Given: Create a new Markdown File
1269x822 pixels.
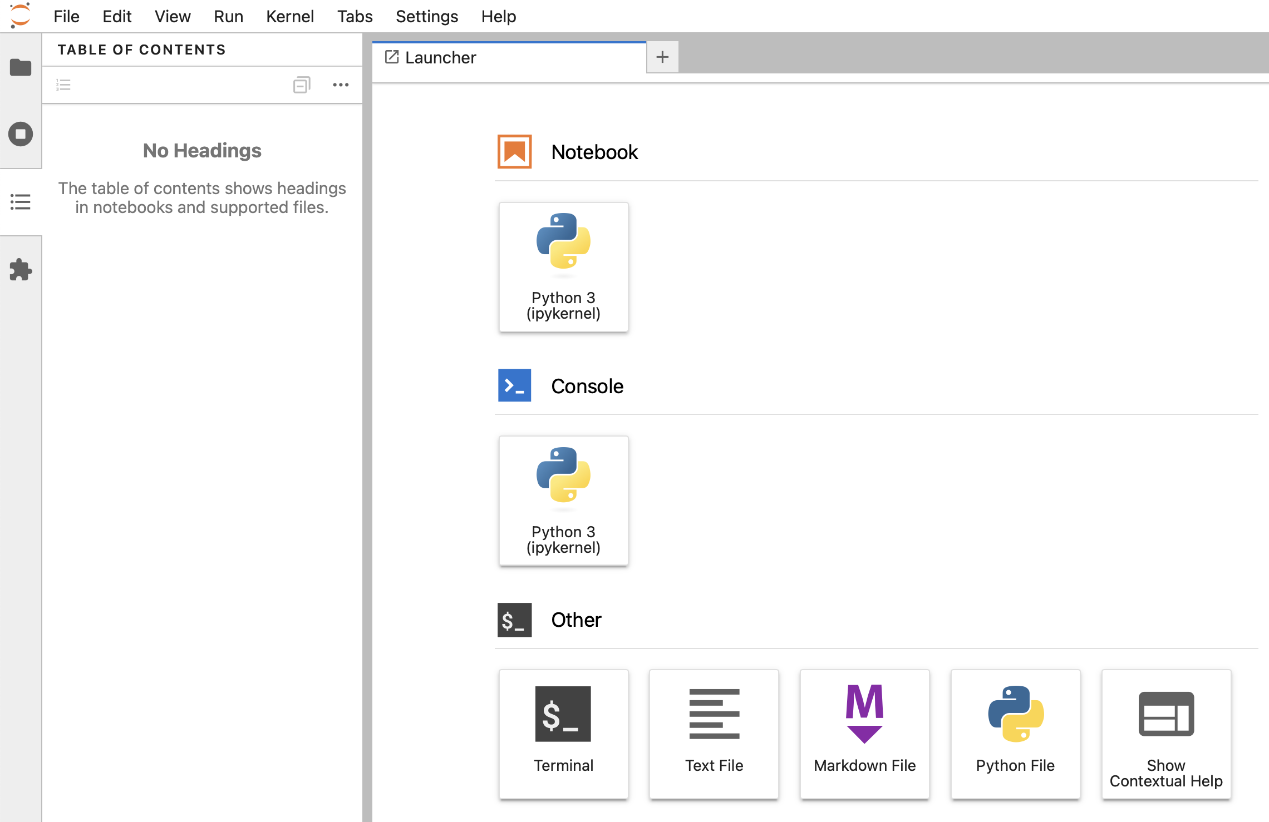Looking at the screenshot, I should coord(864,734).
